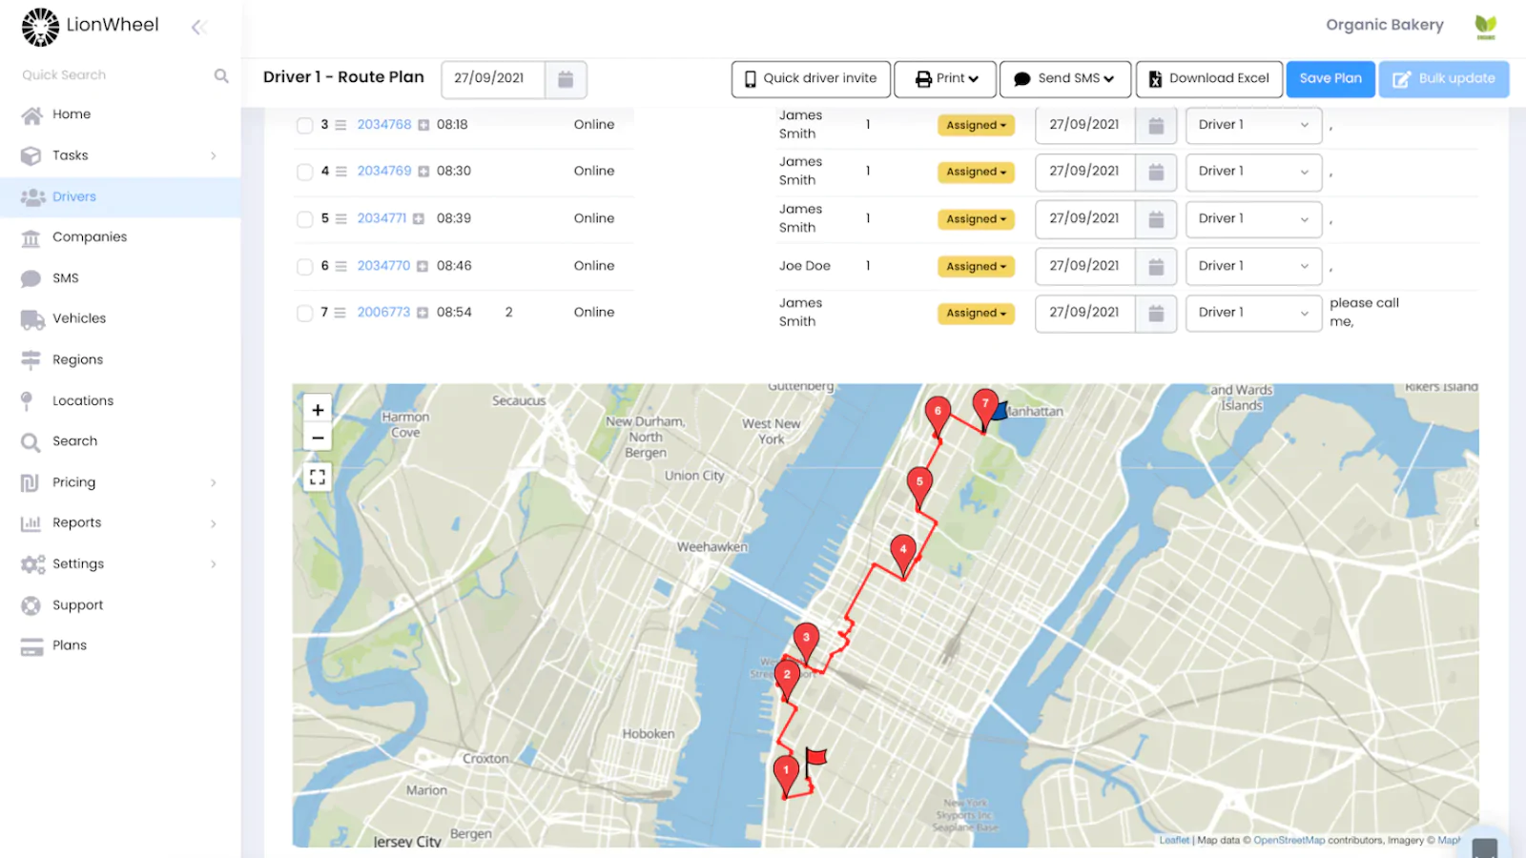Click the Save Plan button

click(x=1330, y=79)
